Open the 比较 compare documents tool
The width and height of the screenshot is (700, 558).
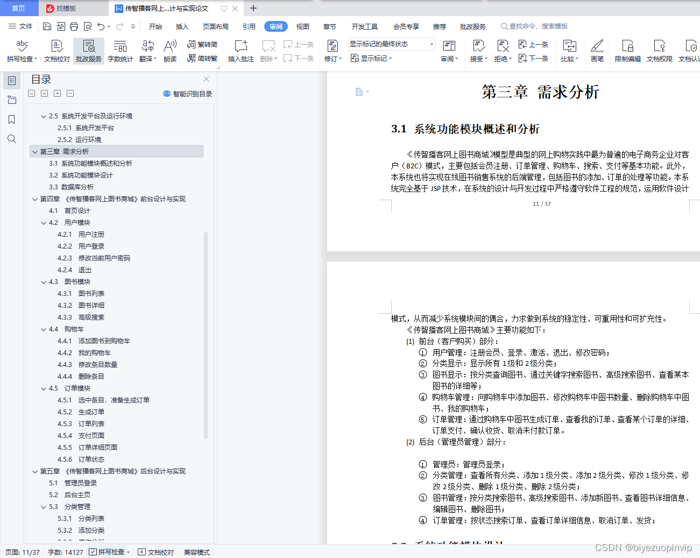click(x=569, y=51)
